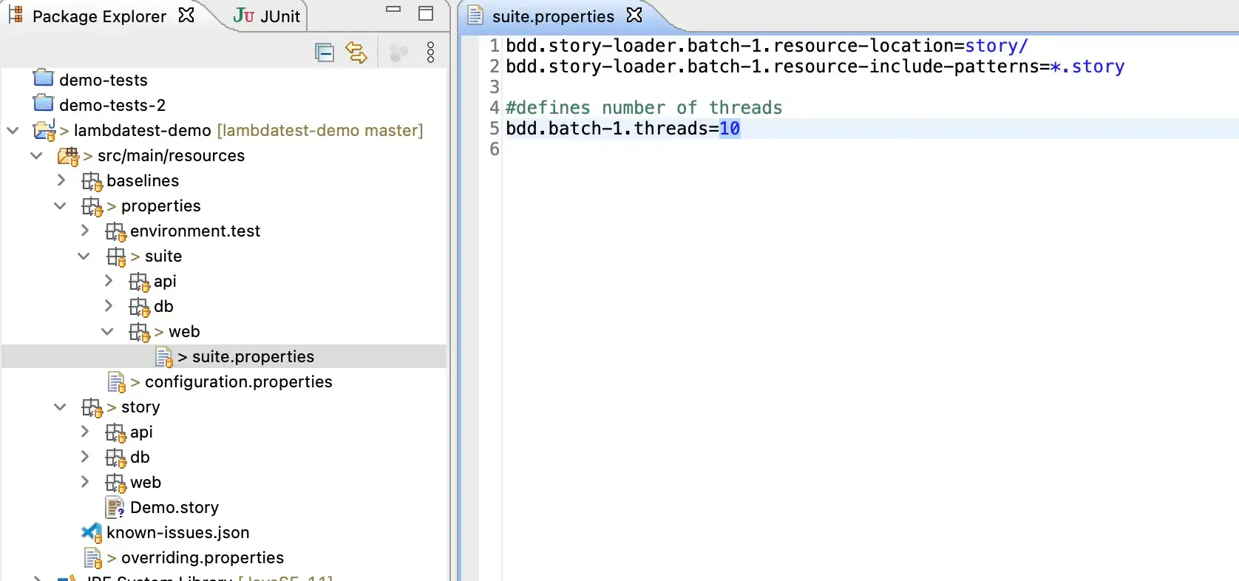Click the suite.properties file icon in tree
This screenshot has height=581, width=1239.
pyautogui.click(x=163, y=358)
